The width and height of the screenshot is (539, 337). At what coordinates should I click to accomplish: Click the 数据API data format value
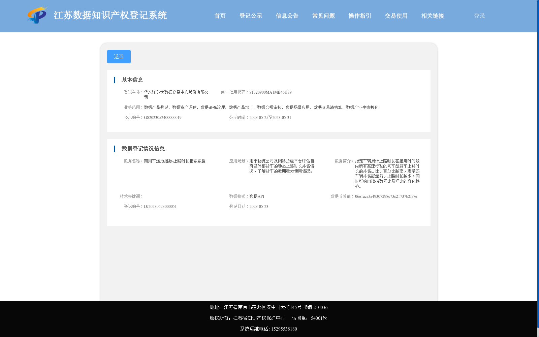click(256, 196)
